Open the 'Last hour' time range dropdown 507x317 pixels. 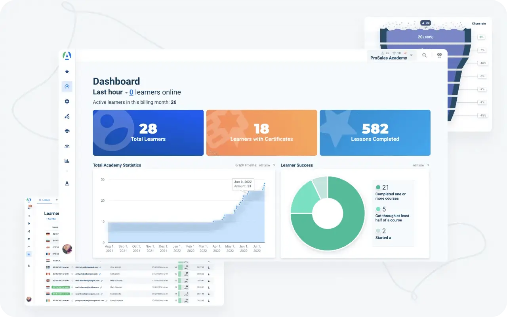click(126, 93)
